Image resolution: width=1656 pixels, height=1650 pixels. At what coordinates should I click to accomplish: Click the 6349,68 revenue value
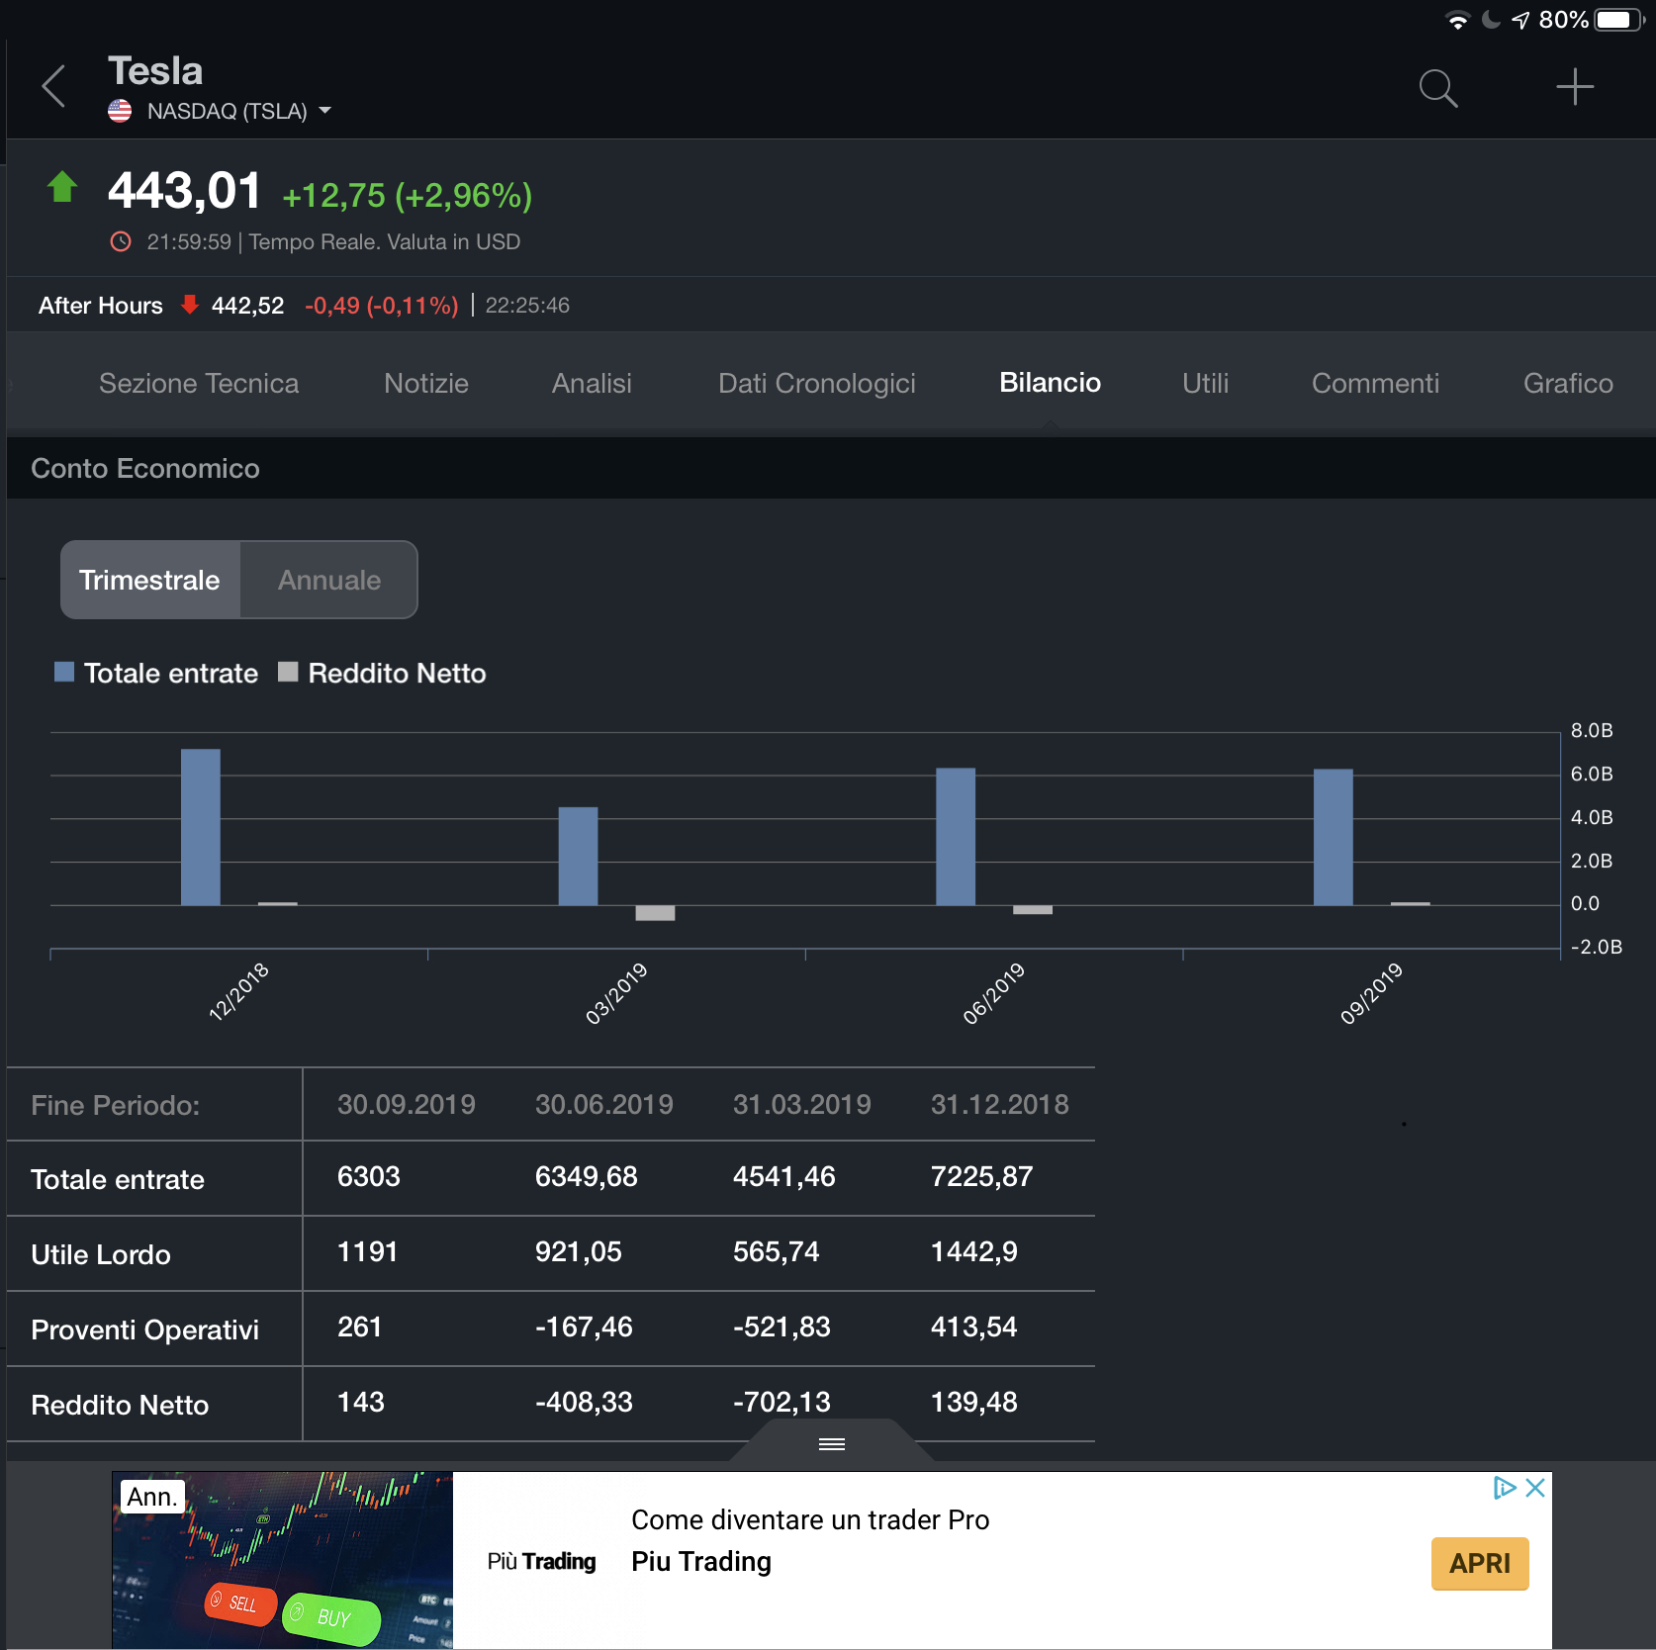click(x=586, y=1176)
